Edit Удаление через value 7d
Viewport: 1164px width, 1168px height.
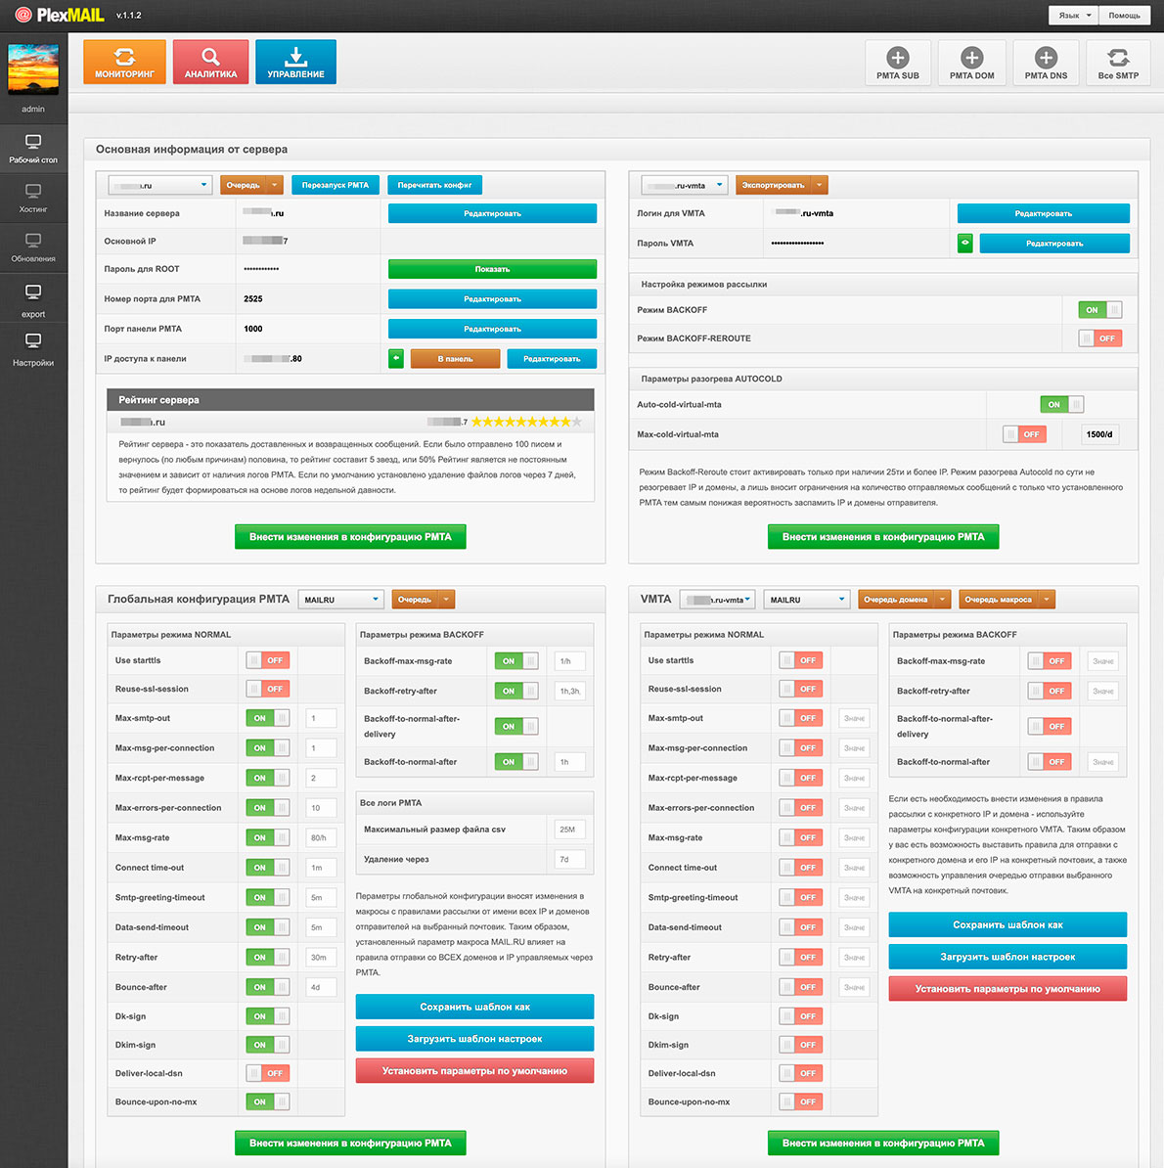569,859
